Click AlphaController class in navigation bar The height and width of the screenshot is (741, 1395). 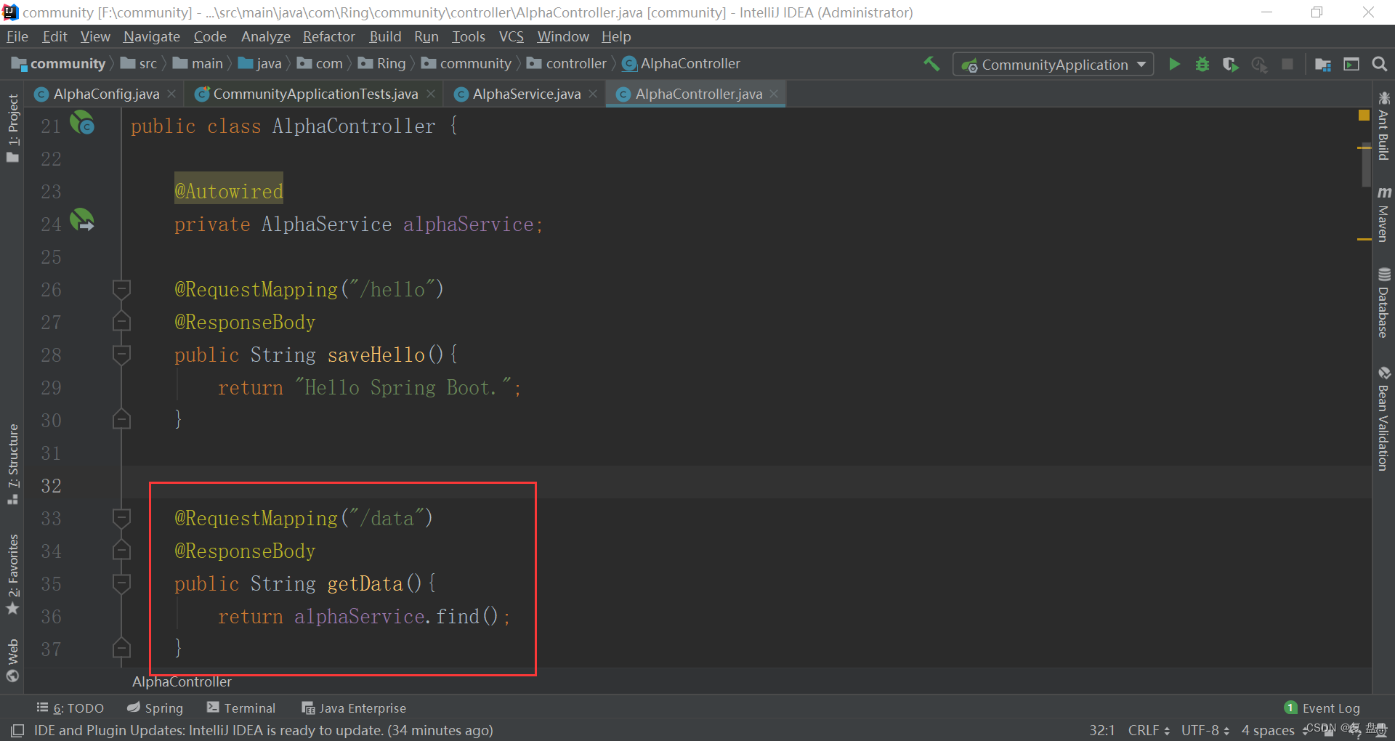(x=682, y=64)
